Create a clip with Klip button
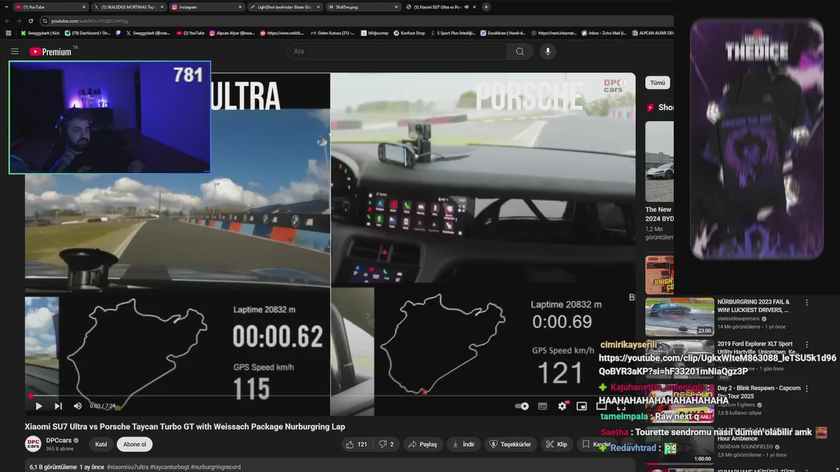 556,444
